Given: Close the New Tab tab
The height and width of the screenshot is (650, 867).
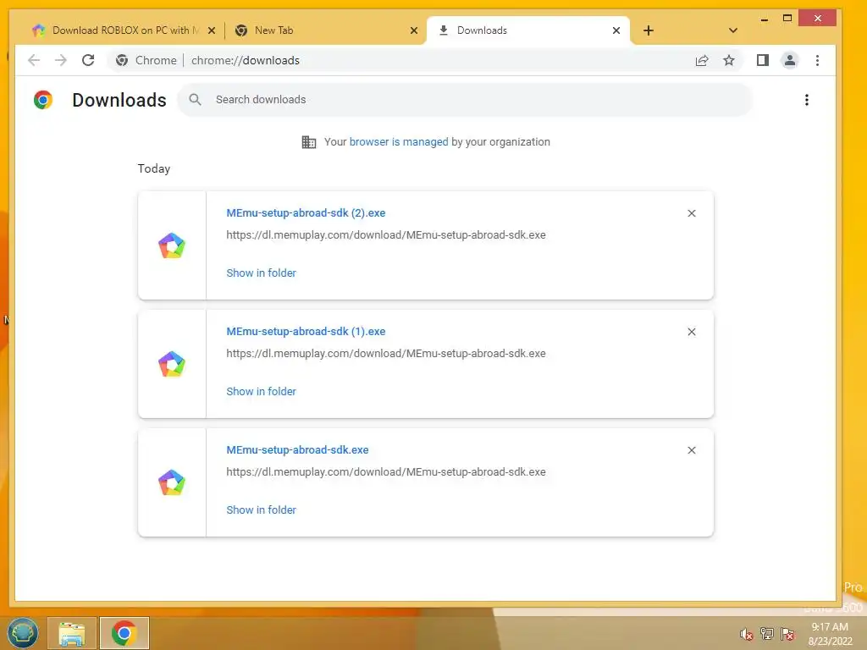Looking at the screenshot, I should (x=413, y=30).
